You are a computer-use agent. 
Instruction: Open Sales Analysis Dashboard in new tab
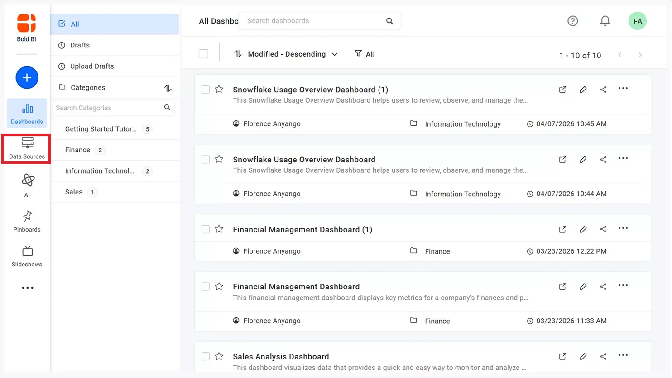562,356
